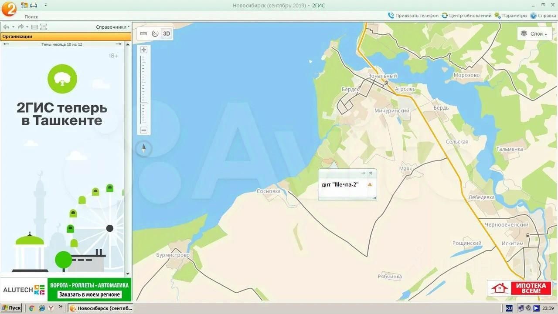
Task: Click Чернореченский label on map
Action: (x=507, y=225)
